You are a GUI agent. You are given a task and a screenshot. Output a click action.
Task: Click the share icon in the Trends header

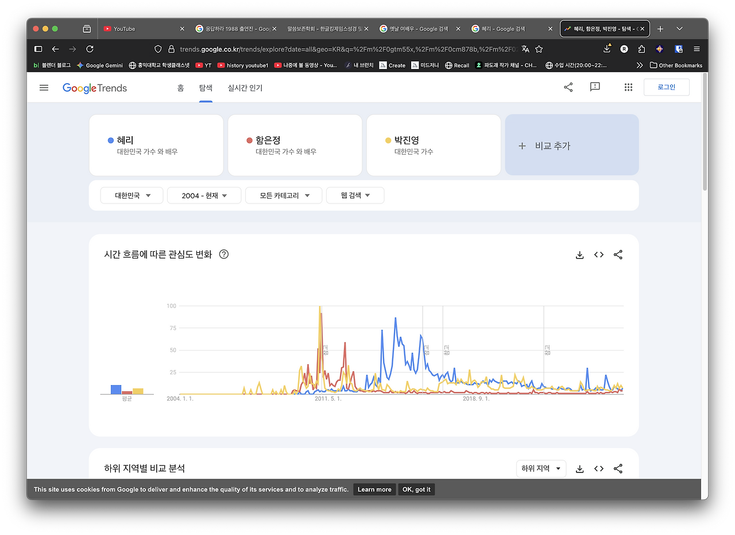(568, 87)
